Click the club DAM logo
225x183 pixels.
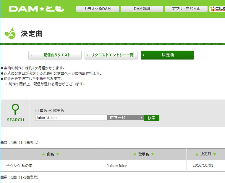point(217,9)
